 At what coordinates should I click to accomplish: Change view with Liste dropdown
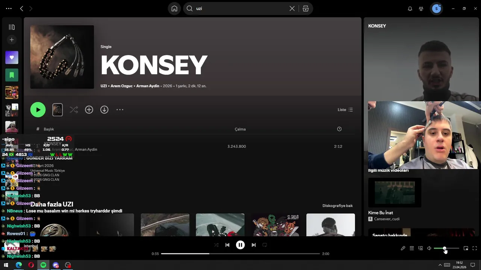click(345, 110)
